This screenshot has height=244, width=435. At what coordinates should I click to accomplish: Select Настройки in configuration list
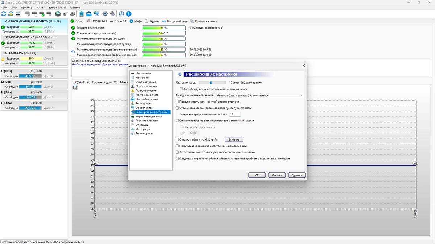(142, 78)
